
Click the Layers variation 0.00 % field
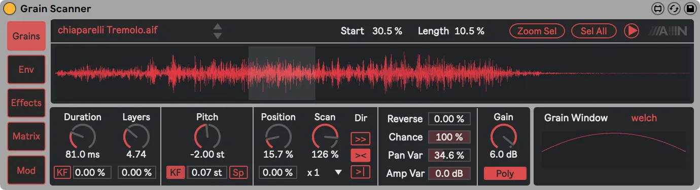(137, 172)
